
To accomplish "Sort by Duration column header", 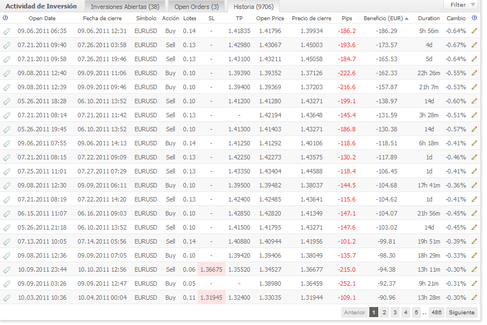I will 429,19.
